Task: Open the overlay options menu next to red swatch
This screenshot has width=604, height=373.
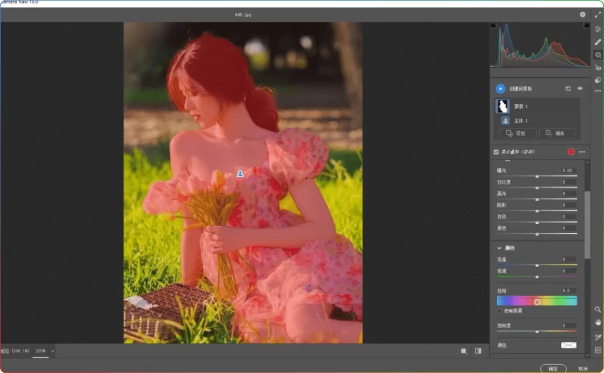Action: pos(582,151)
